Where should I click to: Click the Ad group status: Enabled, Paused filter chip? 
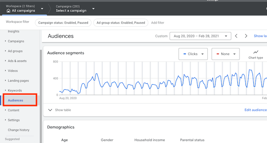(x=121, y=23)
